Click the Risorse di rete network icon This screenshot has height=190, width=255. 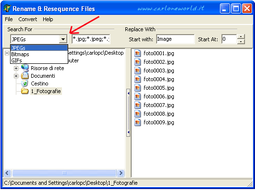pos(25,68)
